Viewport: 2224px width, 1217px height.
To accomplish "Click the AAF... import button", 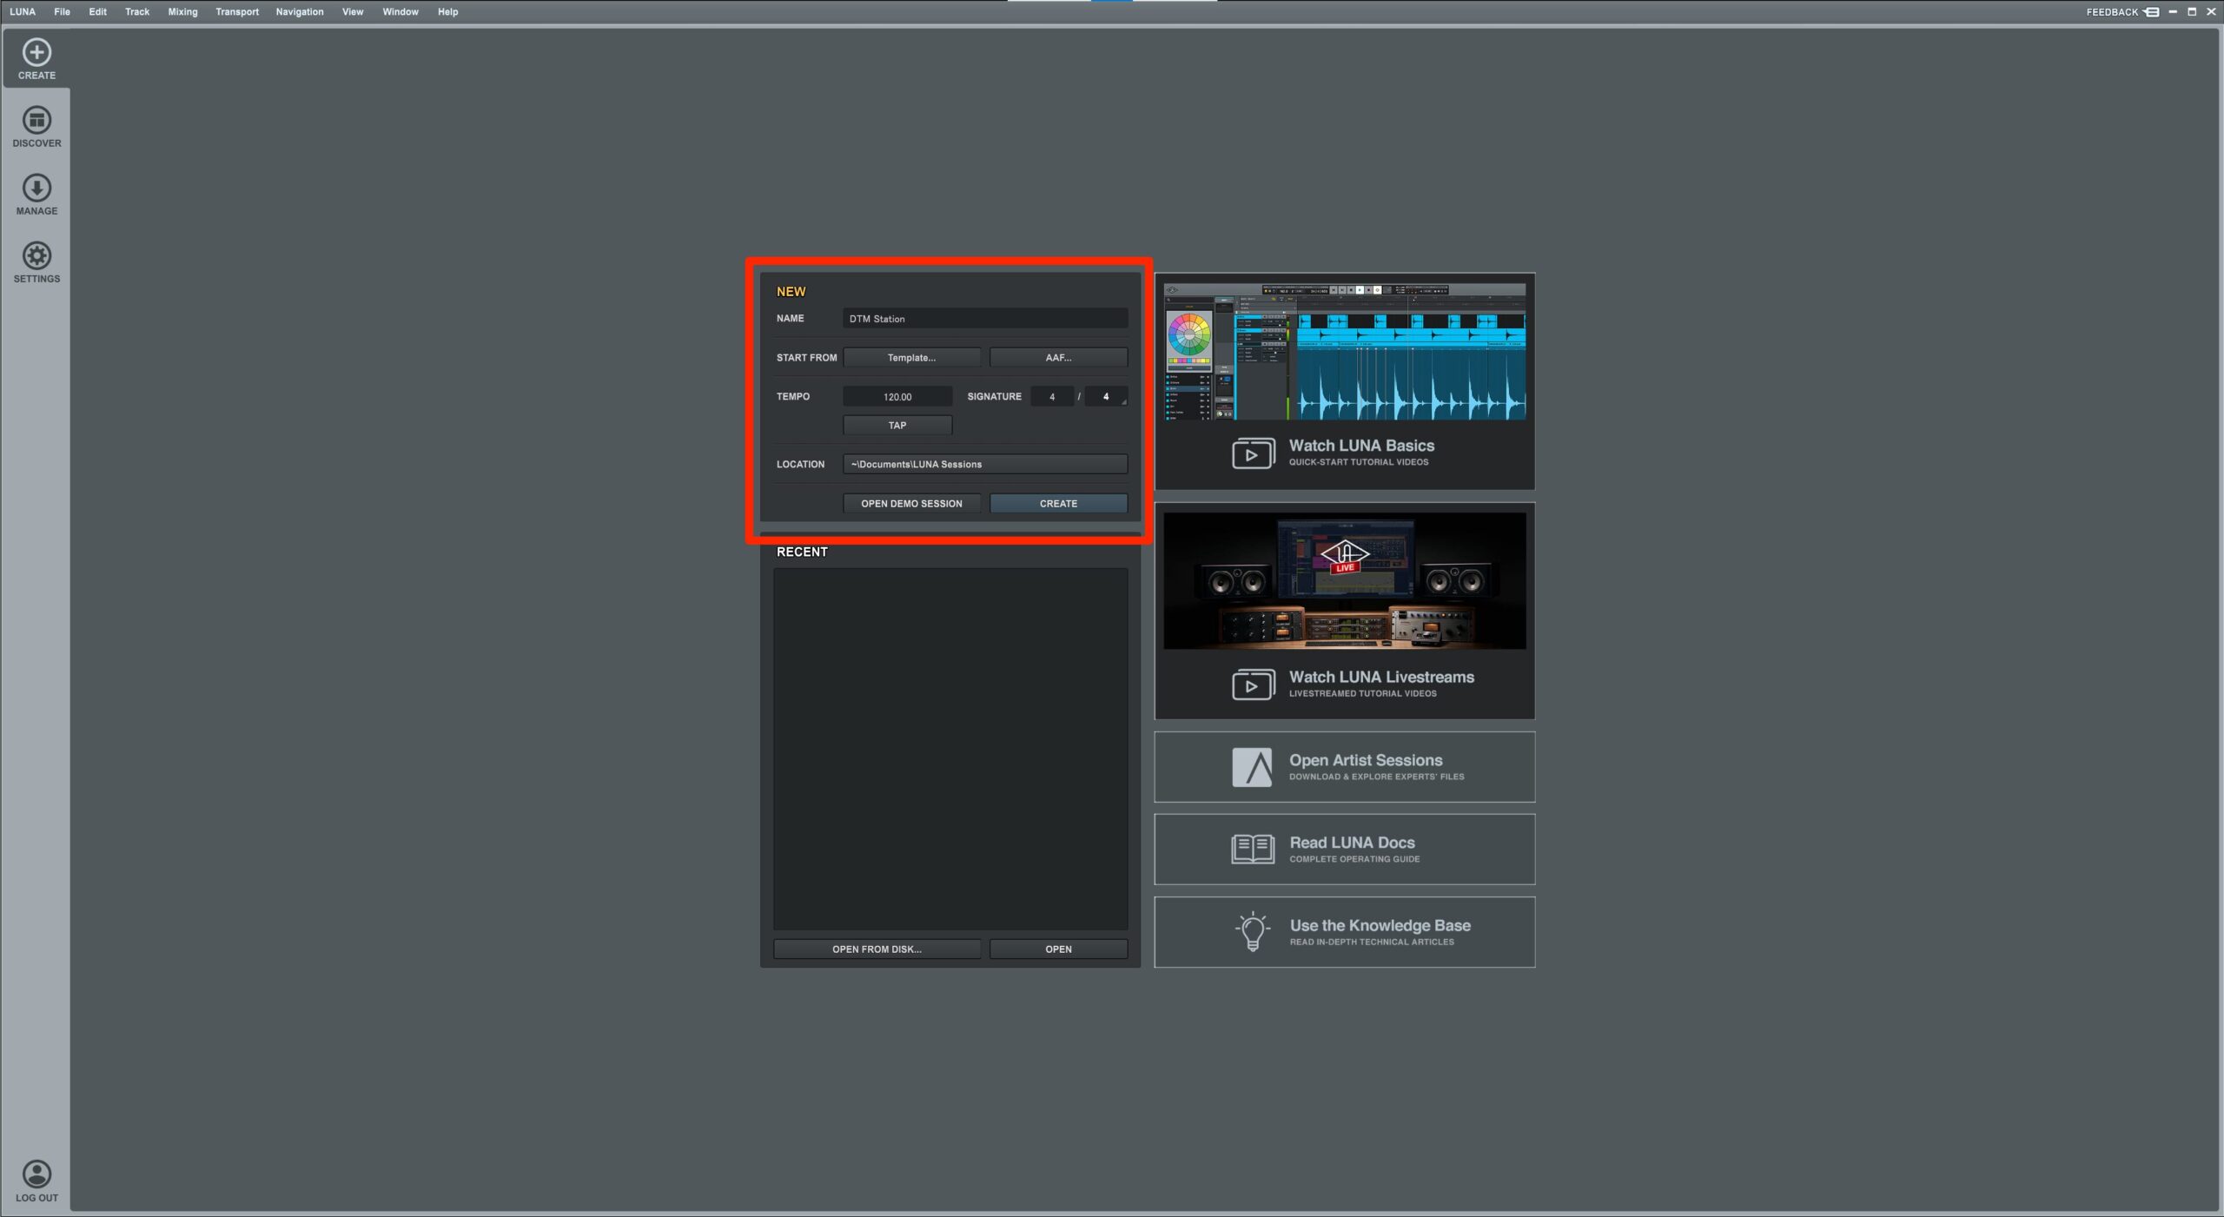I will point(1058,358).
